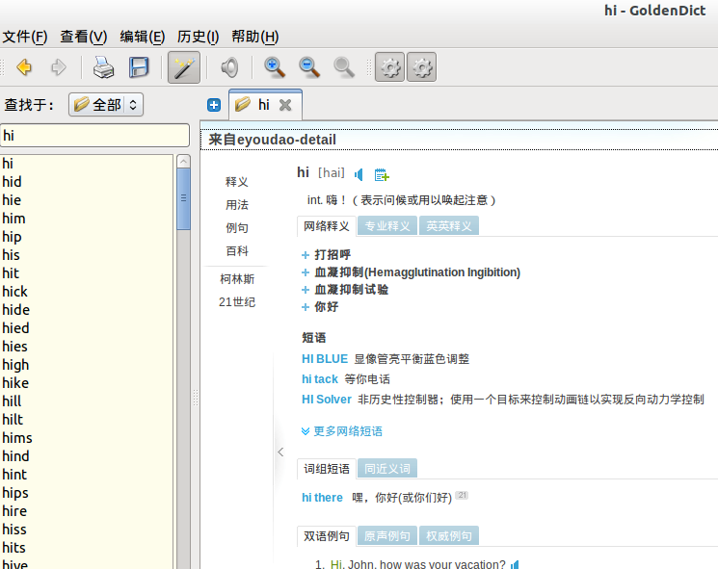
Task: Zoom out with the minus magnifier
Action: click(309, 67)
